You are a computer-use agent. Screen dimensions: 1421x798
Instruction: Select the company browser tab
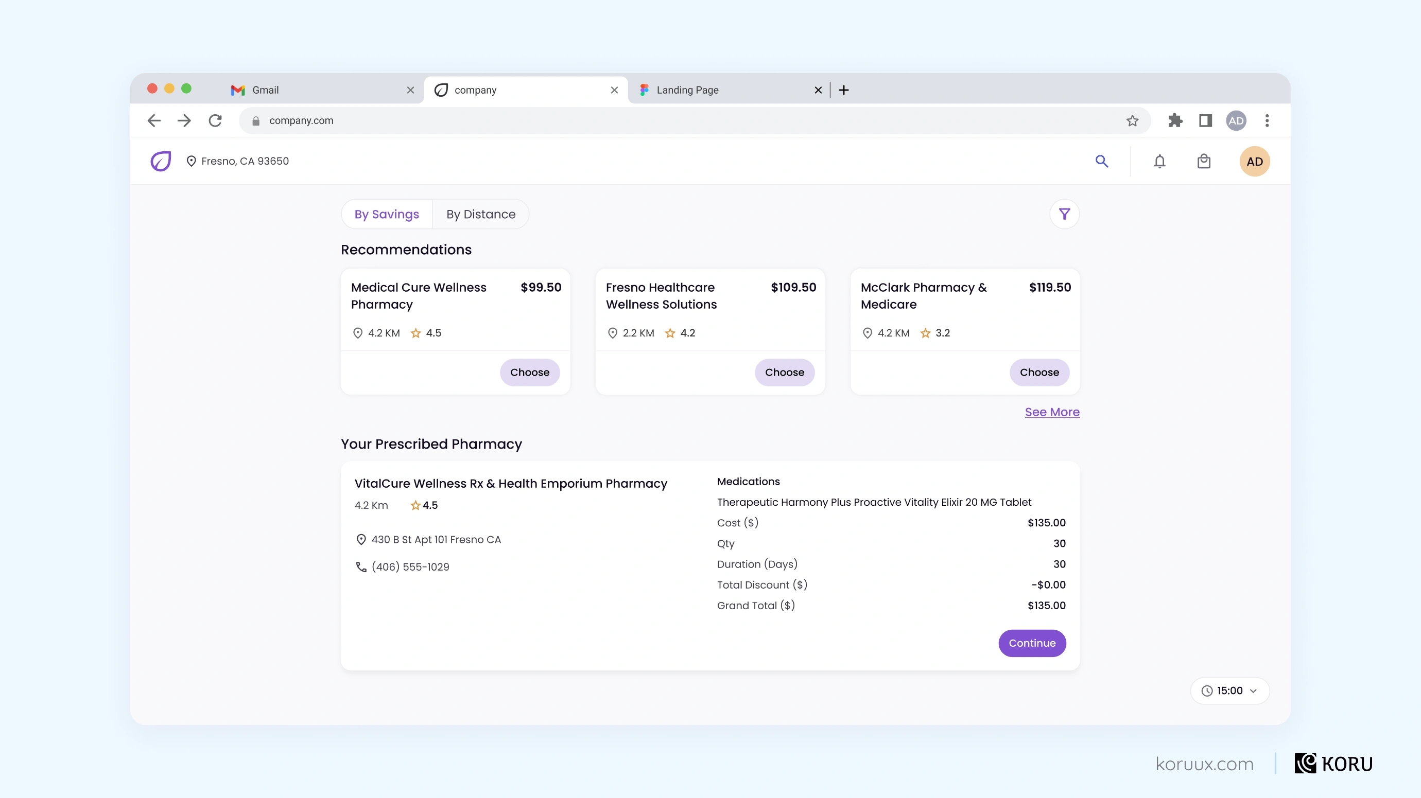tap(526, 90)
